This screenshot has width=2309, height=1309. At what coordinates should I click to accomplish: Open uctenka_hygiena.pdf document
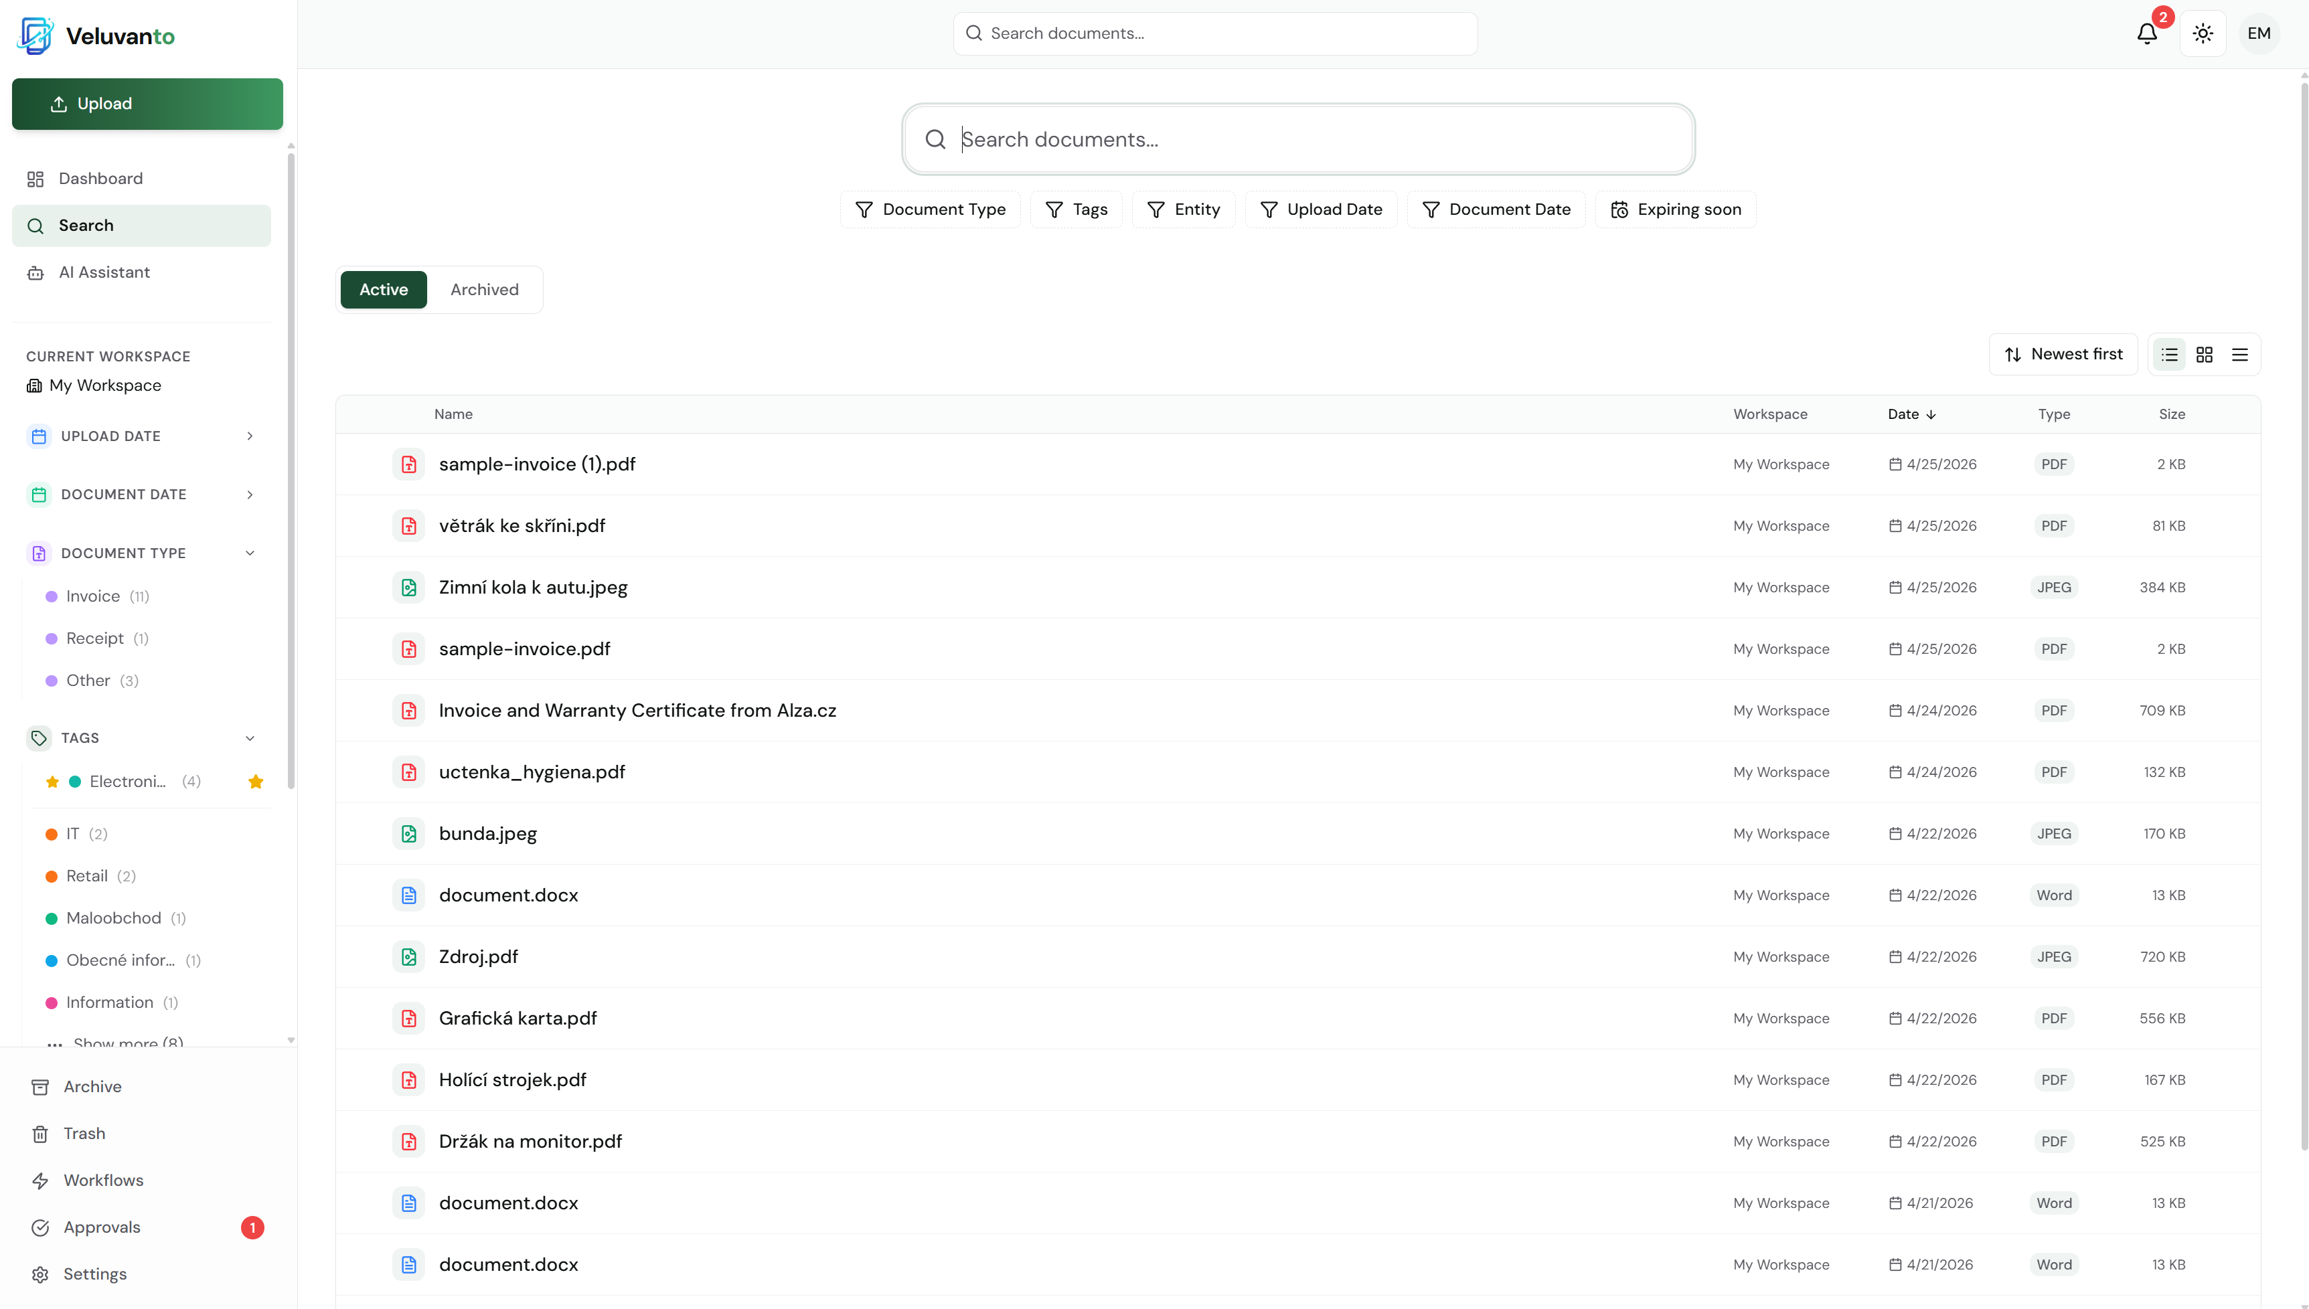532,772
